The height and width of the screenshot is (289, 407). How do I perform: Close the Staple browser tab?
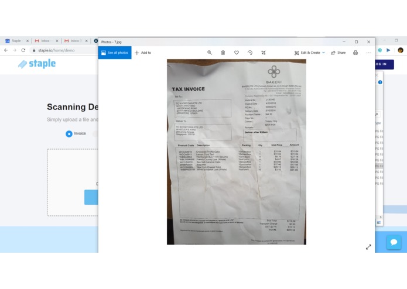pos(28,41)
